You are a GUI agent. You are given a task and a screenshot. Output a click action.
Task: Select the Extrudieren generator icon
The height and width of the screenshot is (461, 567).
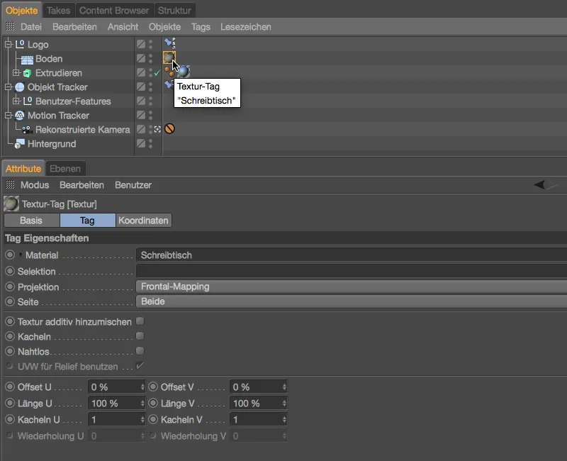(x=27, y=73)
